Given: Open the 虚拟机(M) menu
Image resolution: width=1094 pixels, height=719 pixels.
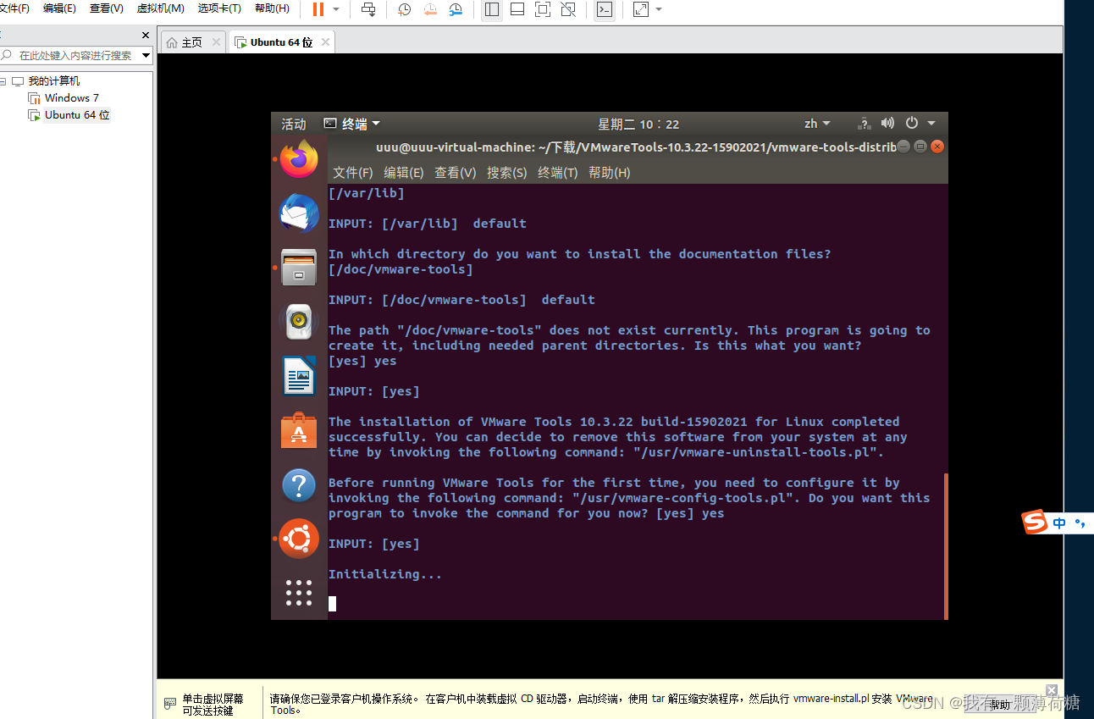Looking at the screenshot, I should pos(160,8).
